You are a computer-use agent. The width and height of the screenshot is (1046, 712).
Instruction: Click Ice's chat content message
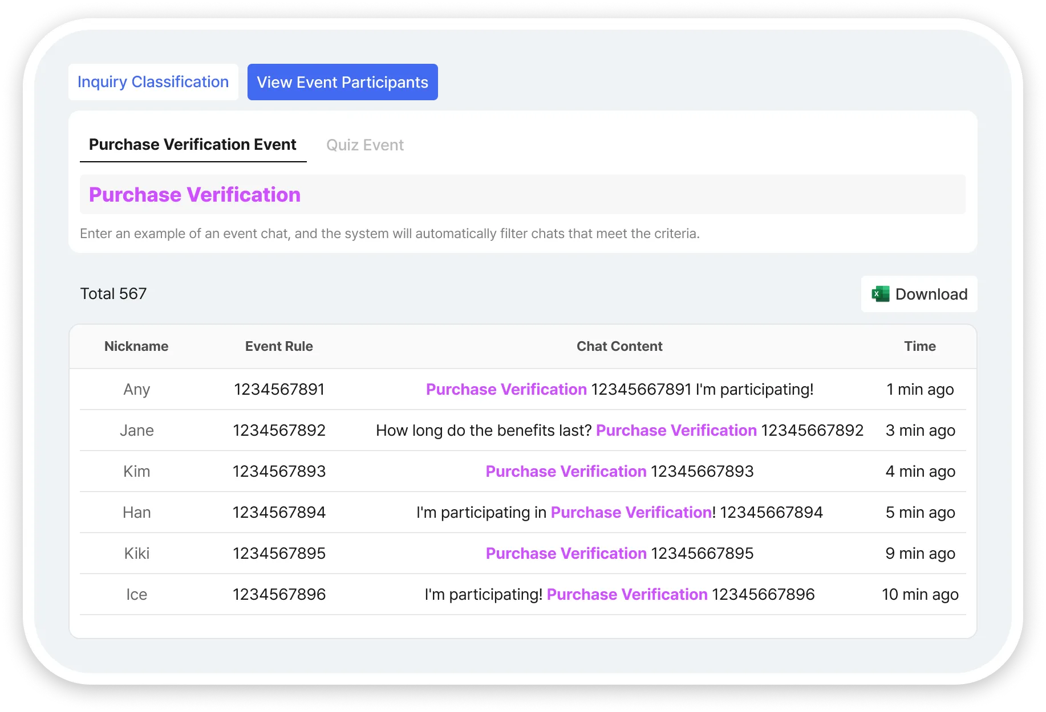point(619,595)
